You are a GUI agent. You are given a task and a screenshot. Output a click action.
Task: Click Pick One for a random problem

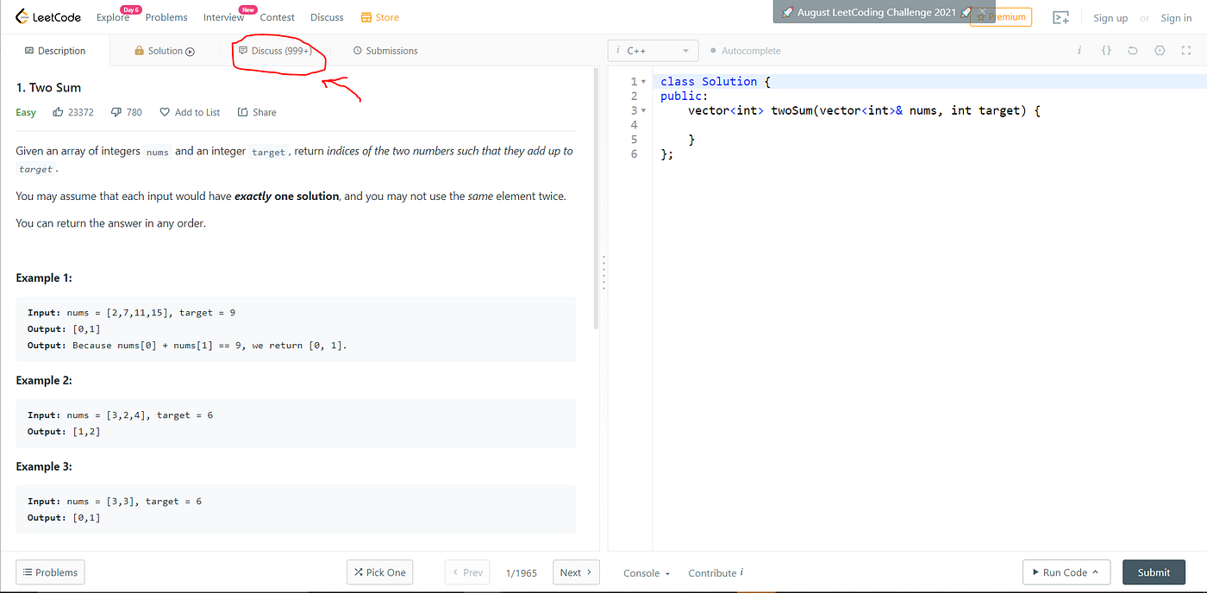(x=379, y=571)
